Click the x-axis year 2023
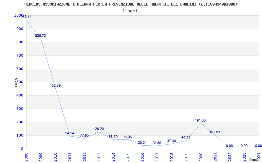Image resolution: width=262 pixels, height=163 pixels. (244, 157)
